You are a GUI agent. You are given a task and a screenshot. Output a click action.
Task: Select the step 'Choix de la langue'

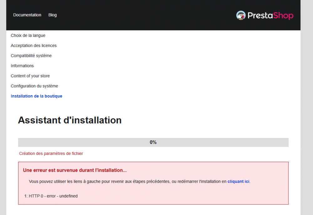click(28, 35)
